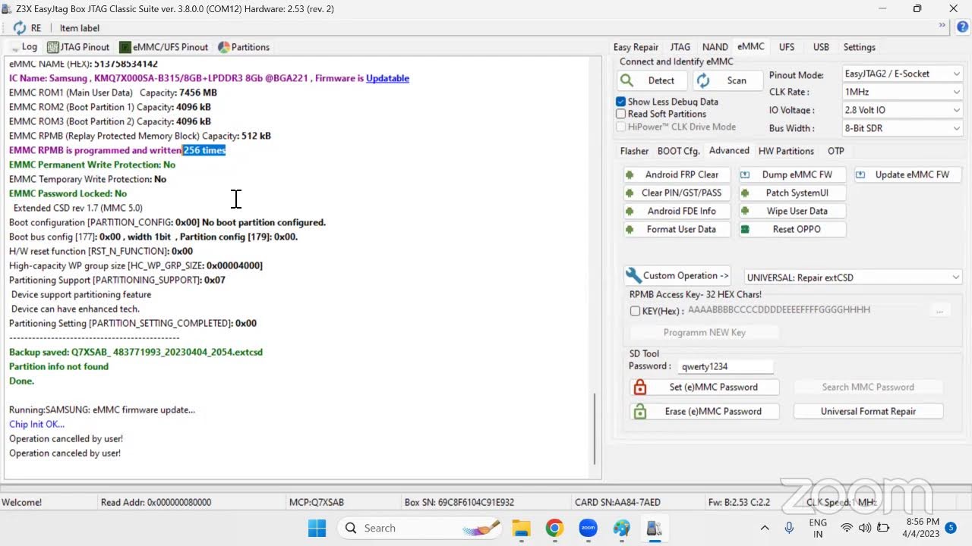
Task: Switch to Easy Repair tab
Action: pos(636,47)
